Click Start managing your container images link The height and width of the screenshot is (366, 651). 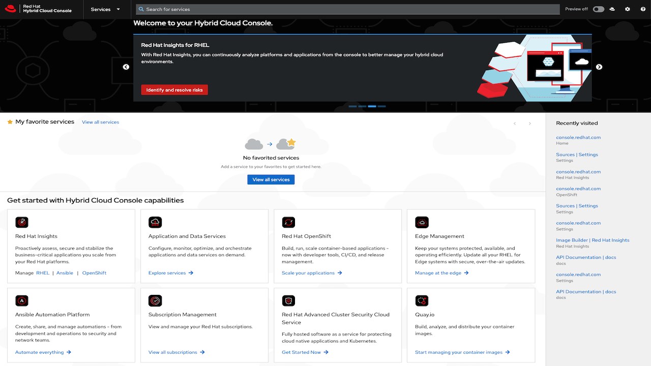tap(462, 352)
